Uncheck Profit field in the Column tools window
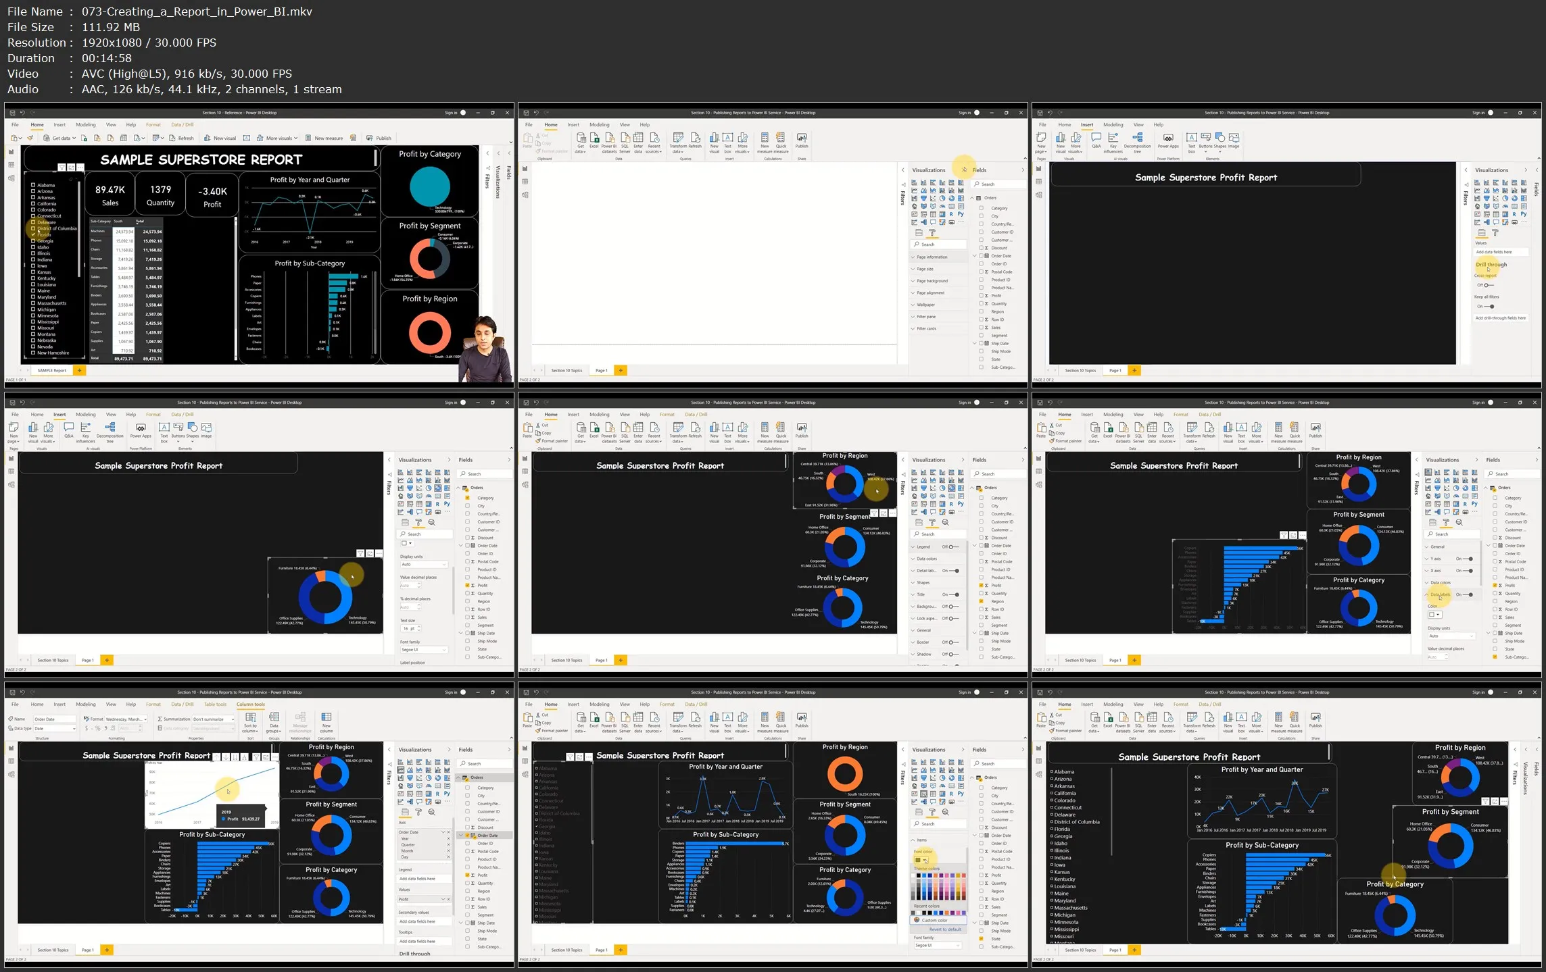1546x972 pixels. pos(467,875)
